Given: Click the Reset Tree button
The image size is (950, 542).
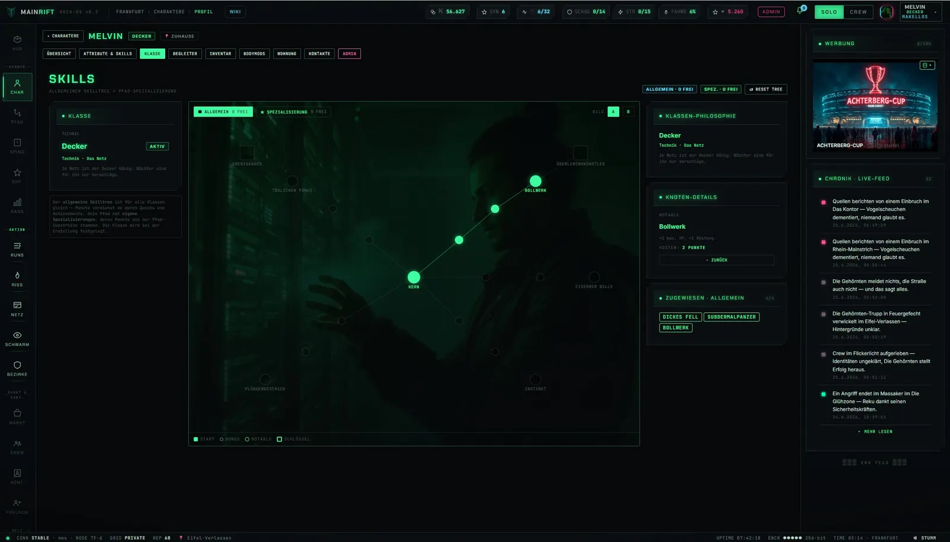Looking at the screenshot, I should click(766, 89).
